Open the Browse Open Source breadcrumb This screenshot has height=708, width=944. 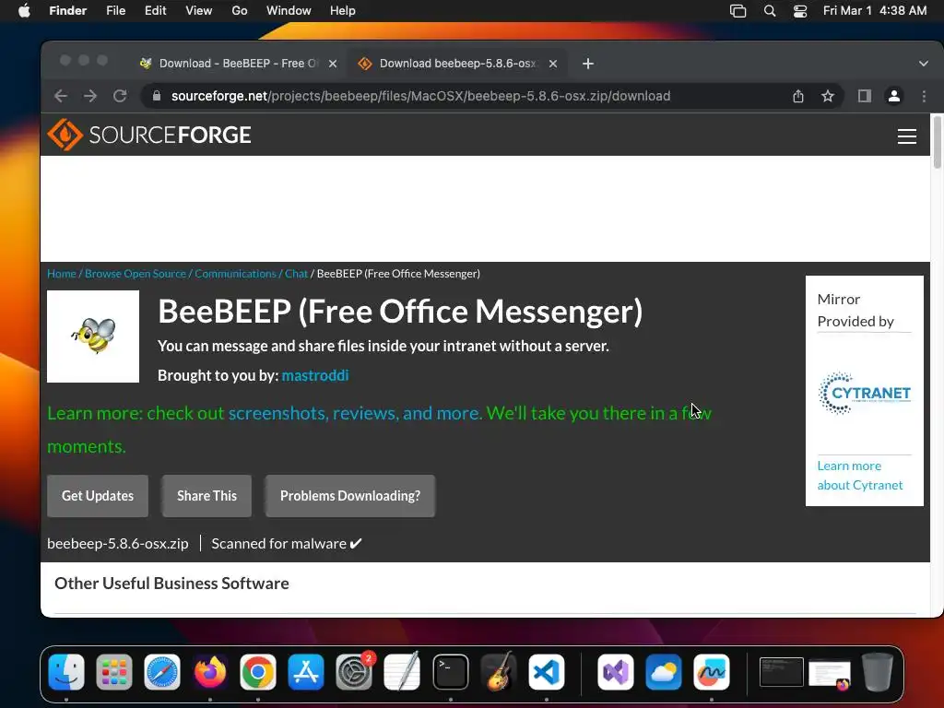[x=136, y=273]
